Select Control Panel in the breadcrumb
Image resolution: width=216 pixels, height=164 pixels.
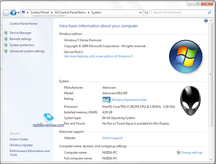[40, 13]
